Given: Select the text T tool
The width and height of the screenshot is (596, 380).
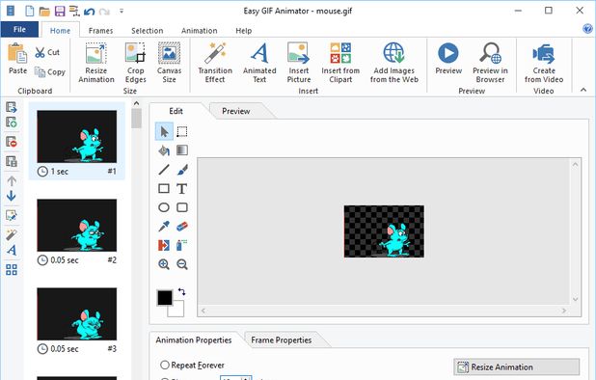Looking at the screenshot, I should 182,188.
